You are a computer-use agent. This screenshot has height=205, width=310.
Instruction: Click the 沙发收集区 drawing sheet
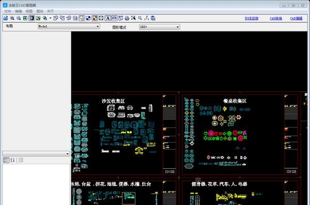[x=125, y=134]
